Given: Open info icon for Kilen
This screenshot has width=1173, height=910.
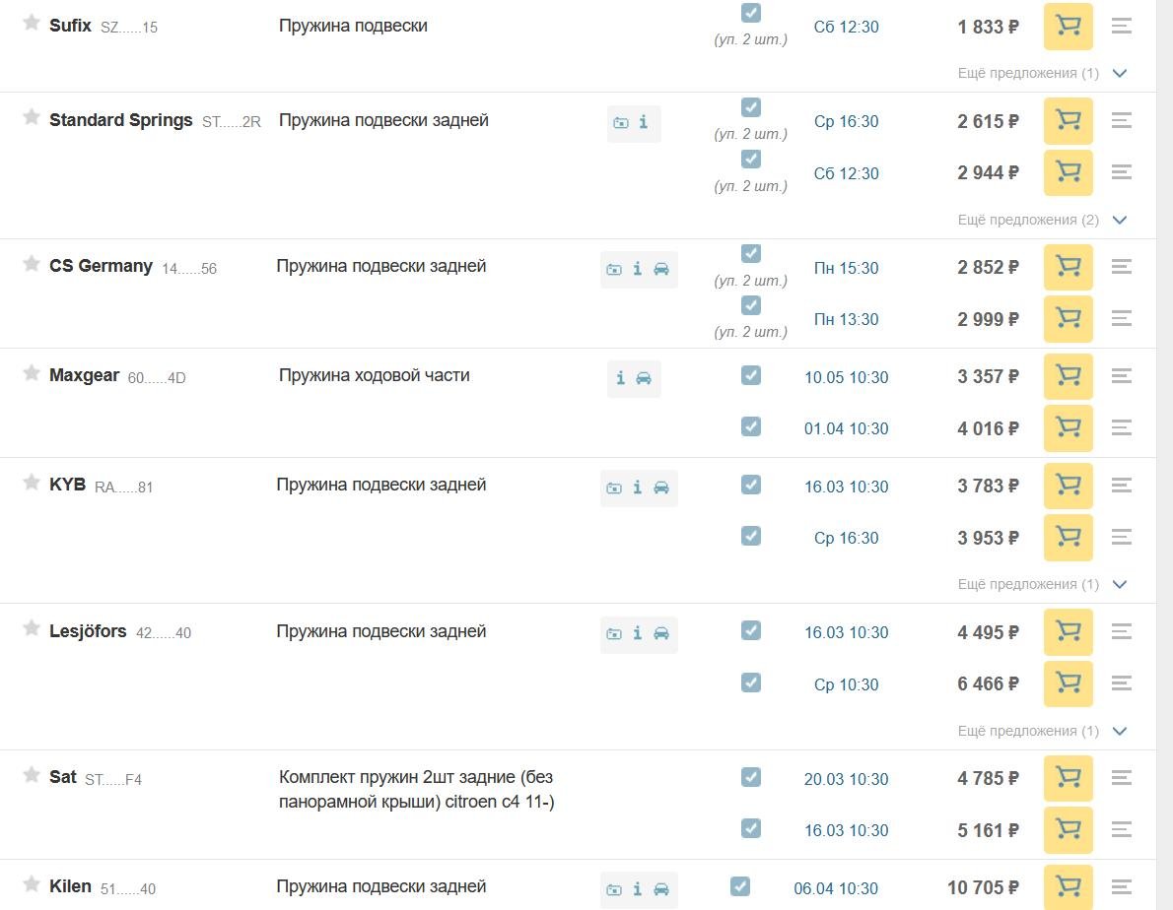Looking at the screenshot, I should tap(638, 889).
